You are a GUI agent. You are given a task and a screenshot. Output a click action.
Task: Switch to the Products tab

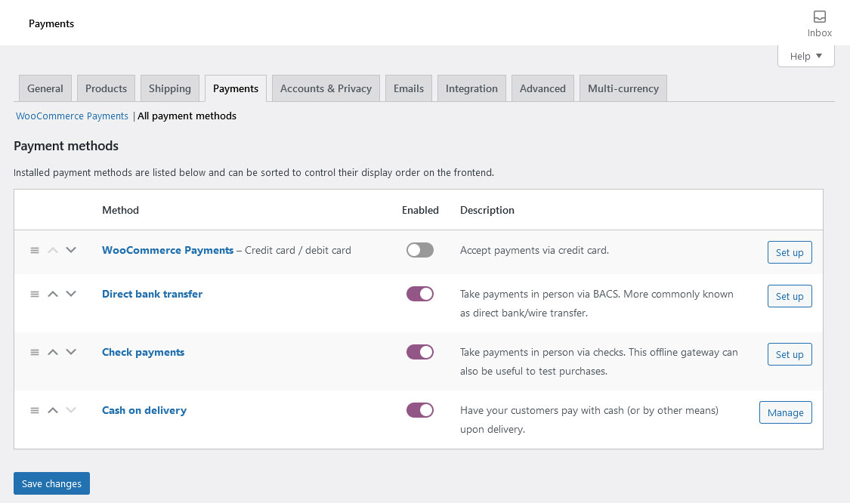coord(106,88)
